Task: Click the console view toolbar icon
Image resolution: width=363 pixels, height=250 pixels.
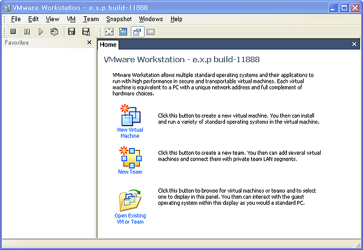Action: (x=151, y=32)
